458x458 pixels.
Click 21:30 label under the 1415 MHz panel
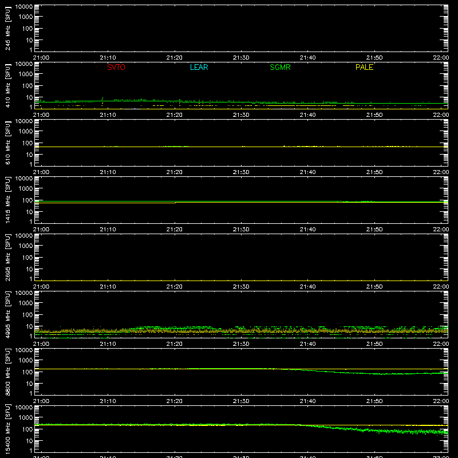(x=241, y=230)
